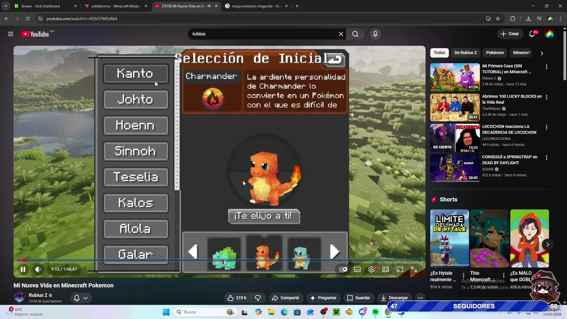Open options for LOCOCHON reacciona video
The width and height of the screenshot is (567, 319).
click(547, 127)
